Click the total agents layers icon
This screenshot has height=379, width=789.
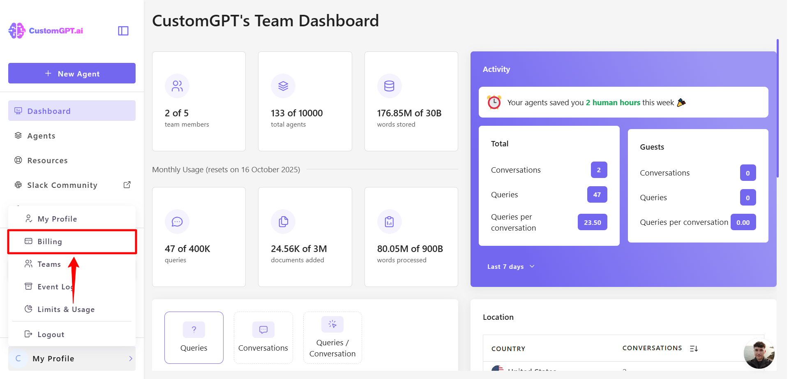tap(283, 86)
